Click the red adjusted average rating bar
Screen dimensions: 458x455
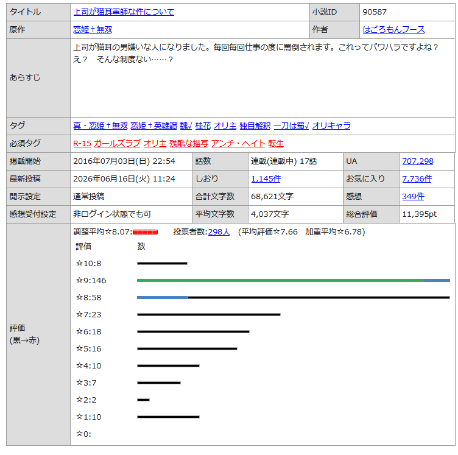click(145, 232)
